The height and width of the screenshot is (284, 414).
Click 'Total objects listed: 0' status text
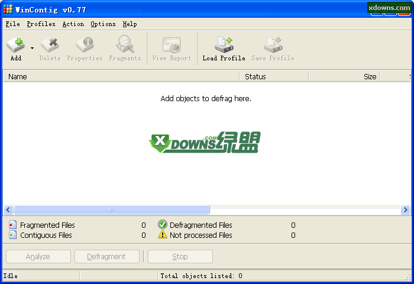point(202,276)
